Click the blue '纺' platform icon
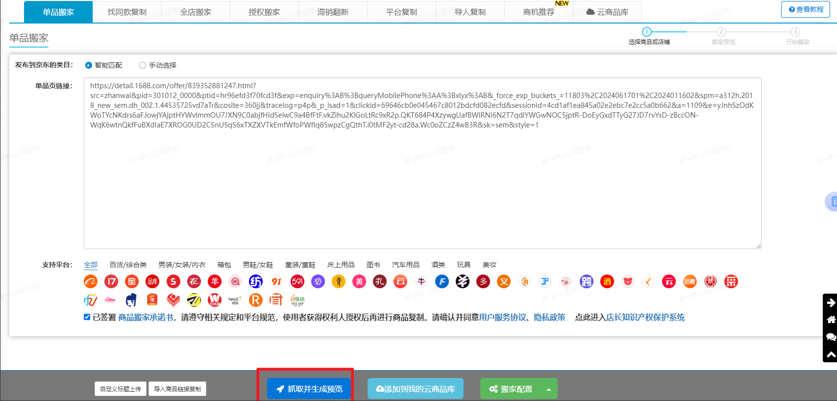 (x=256, y=281)
